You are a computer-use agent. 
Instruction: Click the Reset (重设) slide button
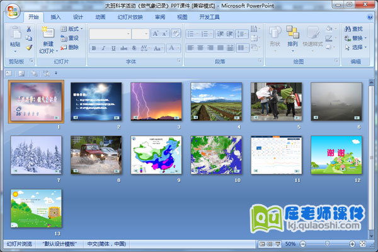[70, 38]
